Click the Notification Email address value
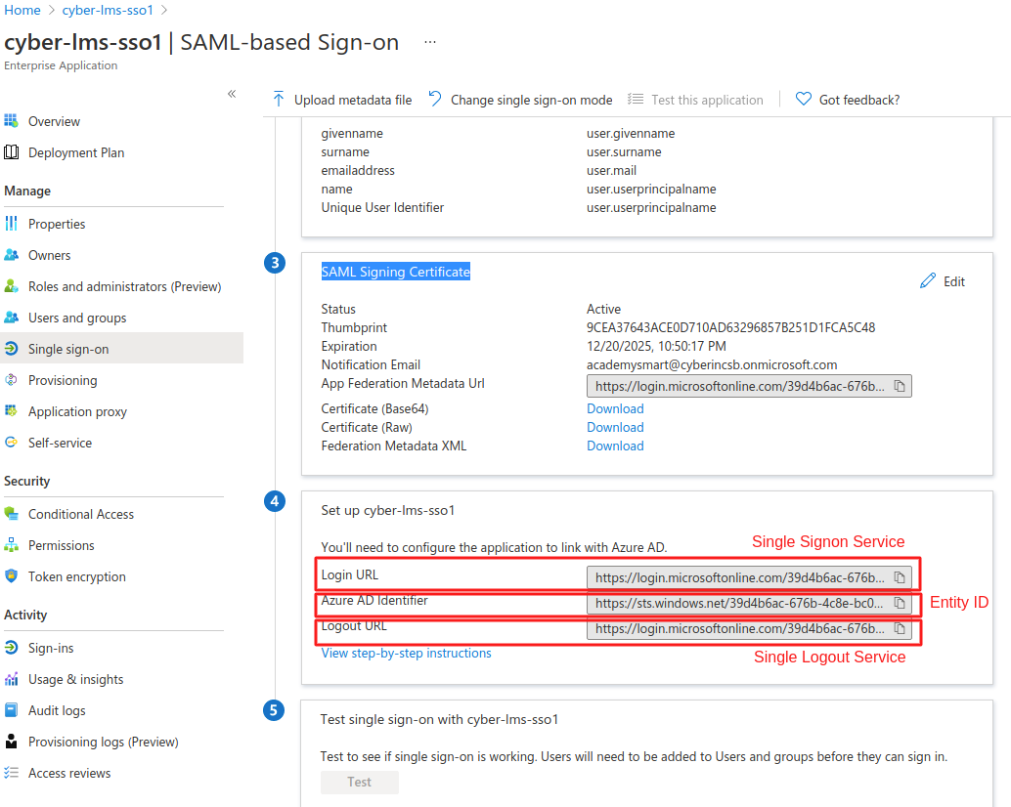 coord(712,365)
